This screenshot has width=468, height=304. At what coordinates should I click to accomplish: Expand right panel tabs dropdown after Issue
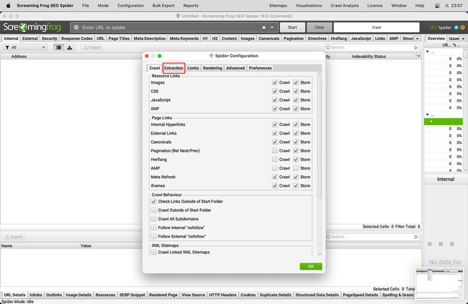pyautogui.click(x=463, y=38)
